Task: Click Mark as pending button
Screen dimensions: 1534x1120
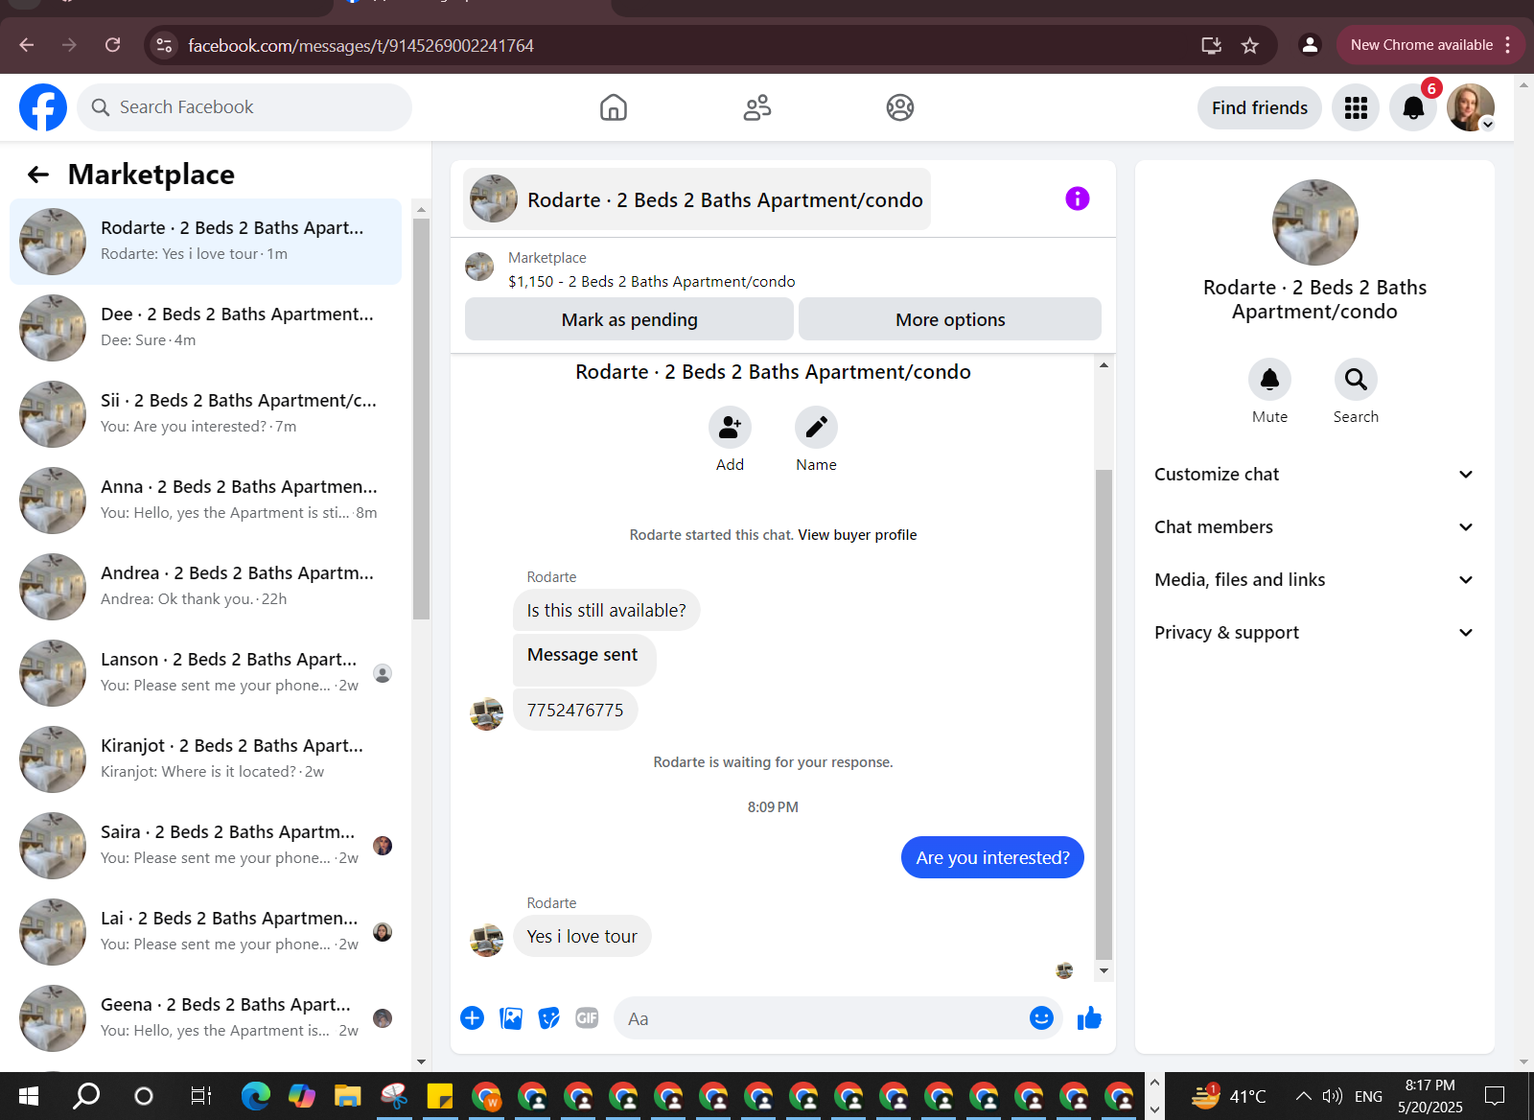Action: click(x=629, y=319)
